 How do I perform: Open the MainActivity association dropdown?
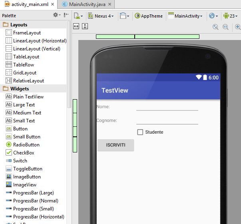(x=185, y=16)
